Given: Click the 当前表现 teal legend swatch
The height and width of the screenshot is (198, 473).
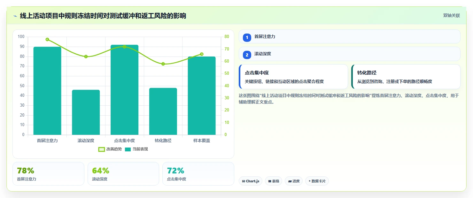Looking at the screenshot, I should 128,149.
